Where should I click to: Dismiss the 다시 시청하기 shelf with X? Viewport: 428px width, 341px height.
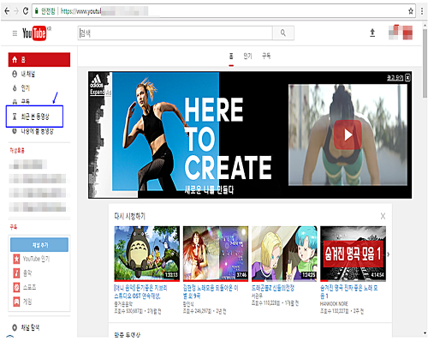tap(383, 216)
